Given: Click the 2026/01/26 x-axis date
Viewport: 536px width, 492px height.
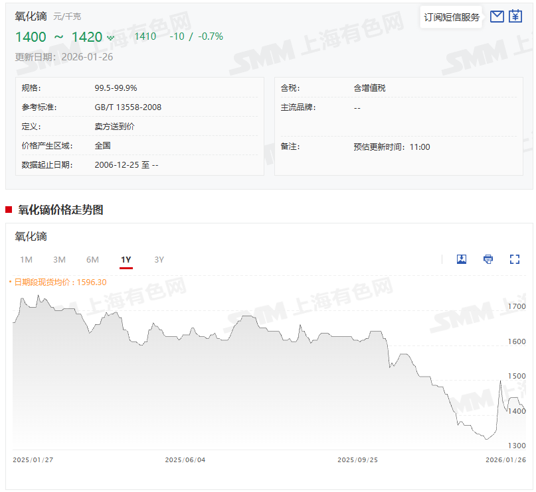Looking at the screenshot, I should pyautogui.click(x=505, y=460).
